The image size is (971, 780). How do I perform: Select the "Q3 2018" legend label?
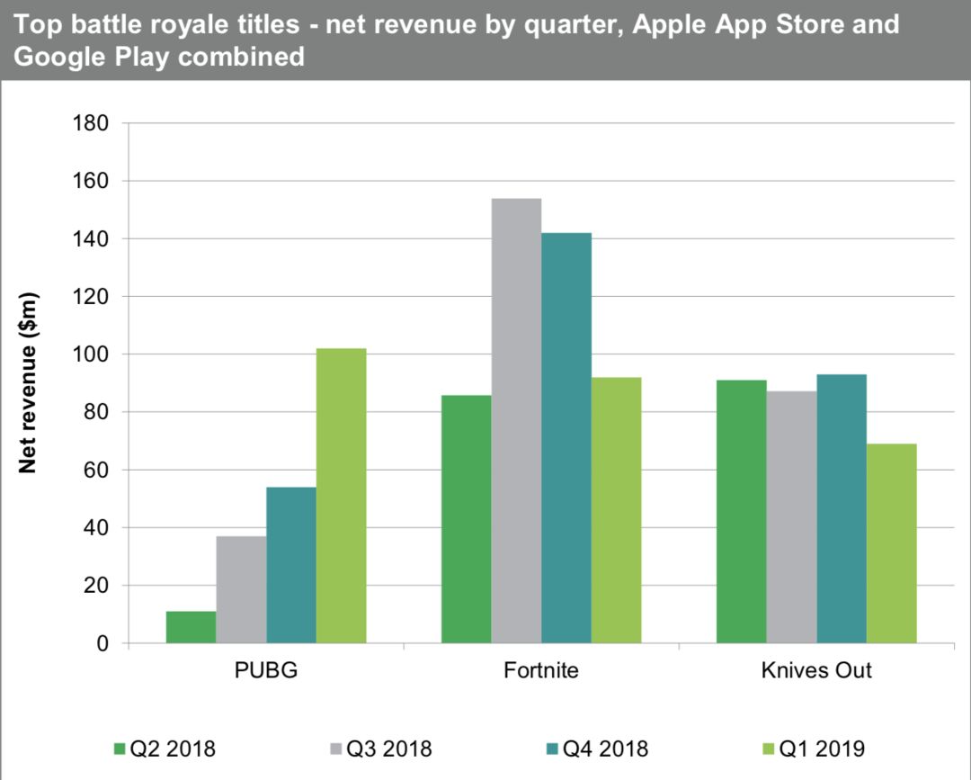(x=389, y=749)
